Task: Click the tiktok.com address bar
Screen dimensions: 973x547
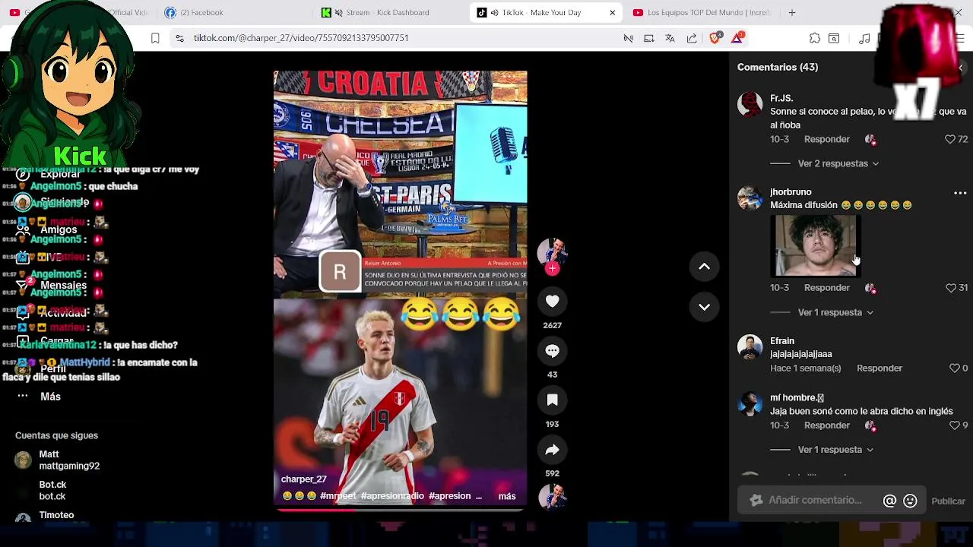Action: pos(300,38)
